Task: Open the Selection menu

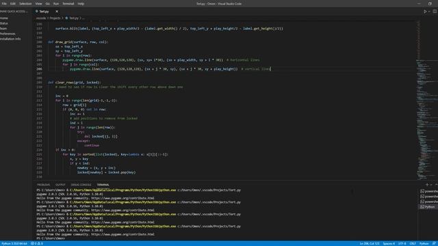Action: pyautogui.click(x=25, y=3)
